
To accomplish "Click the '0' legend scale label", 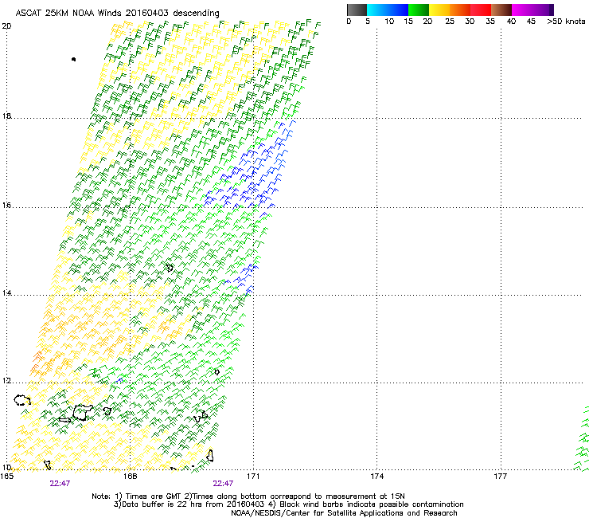I will [x=349, y=22].
